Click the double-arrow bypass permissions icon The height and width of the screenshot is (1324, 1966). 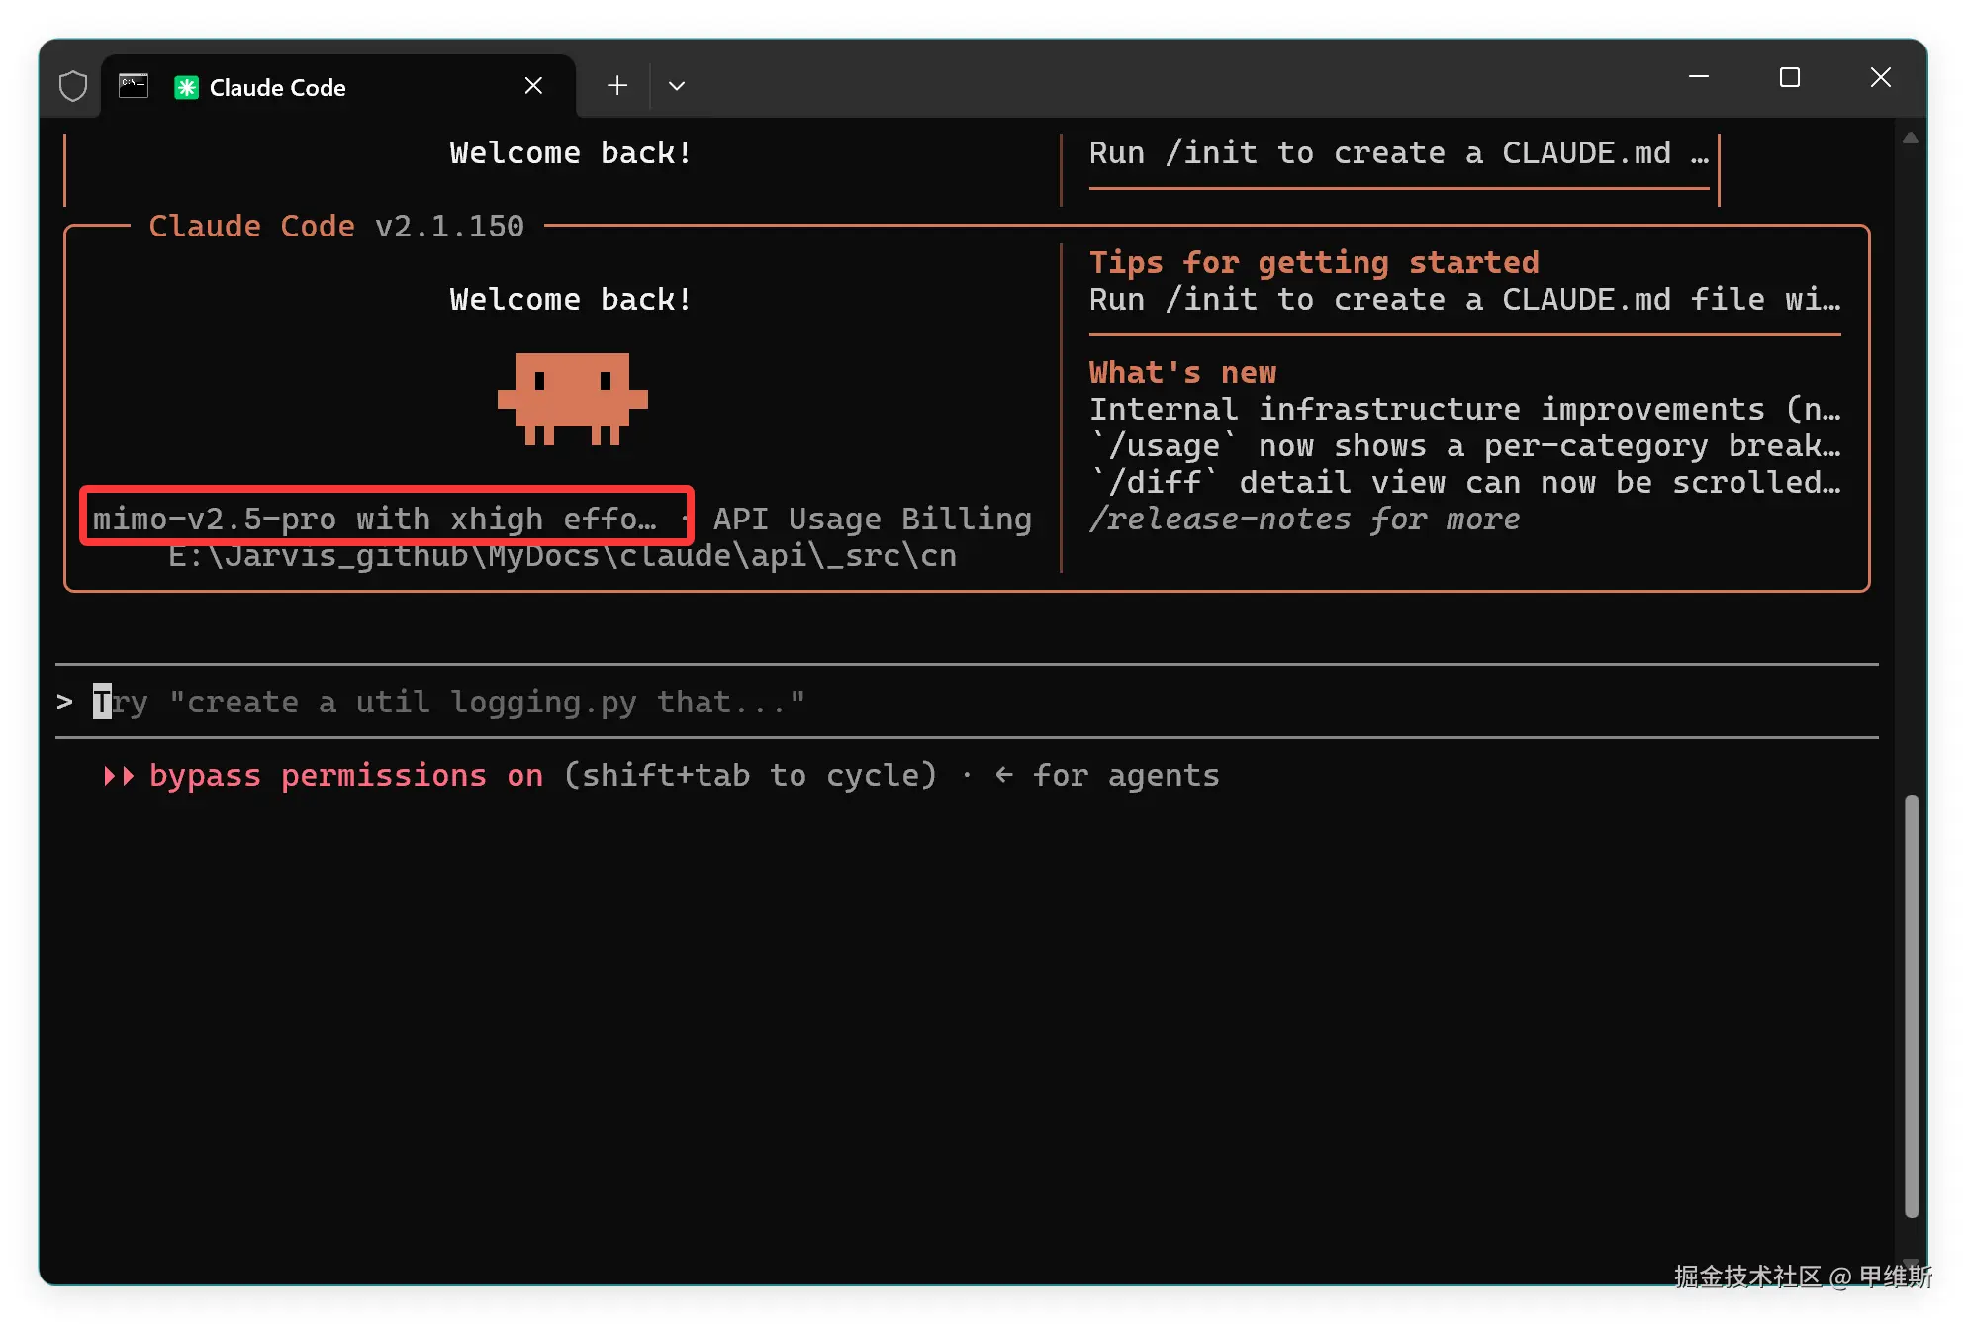click(x=119, y=775)
